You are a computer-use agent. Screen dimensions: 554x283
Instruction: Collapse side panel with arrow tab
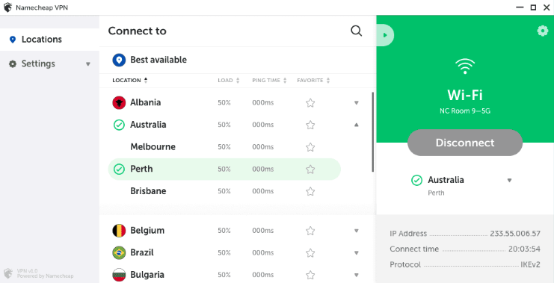pos(385,35)
